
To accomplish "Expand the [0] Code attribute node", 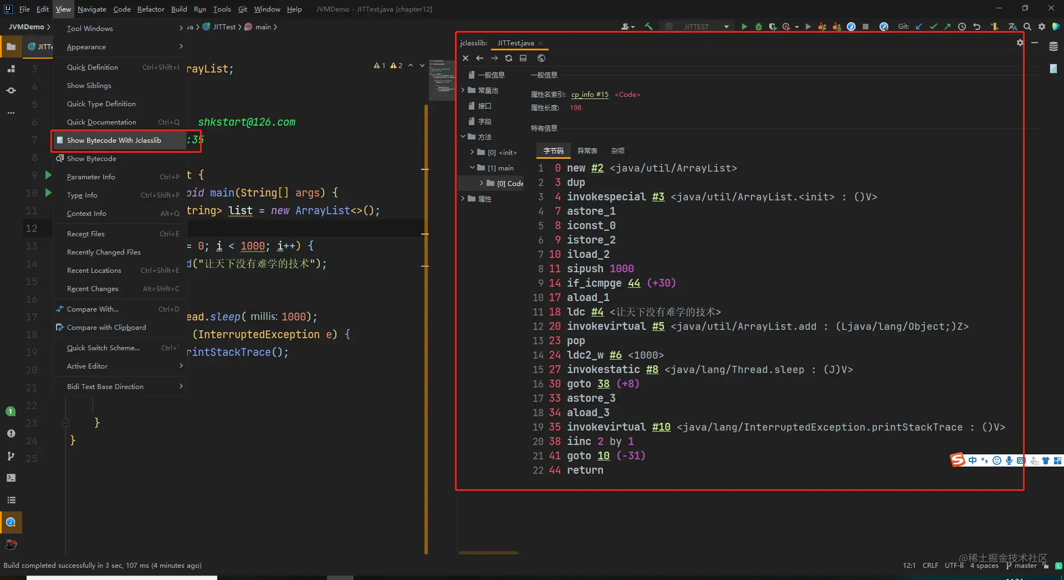I will 482,183.
